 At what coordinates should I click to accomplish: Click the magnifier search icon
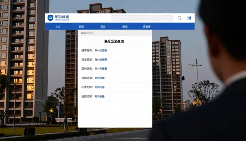pyautogui.click(x=180, y=18)
